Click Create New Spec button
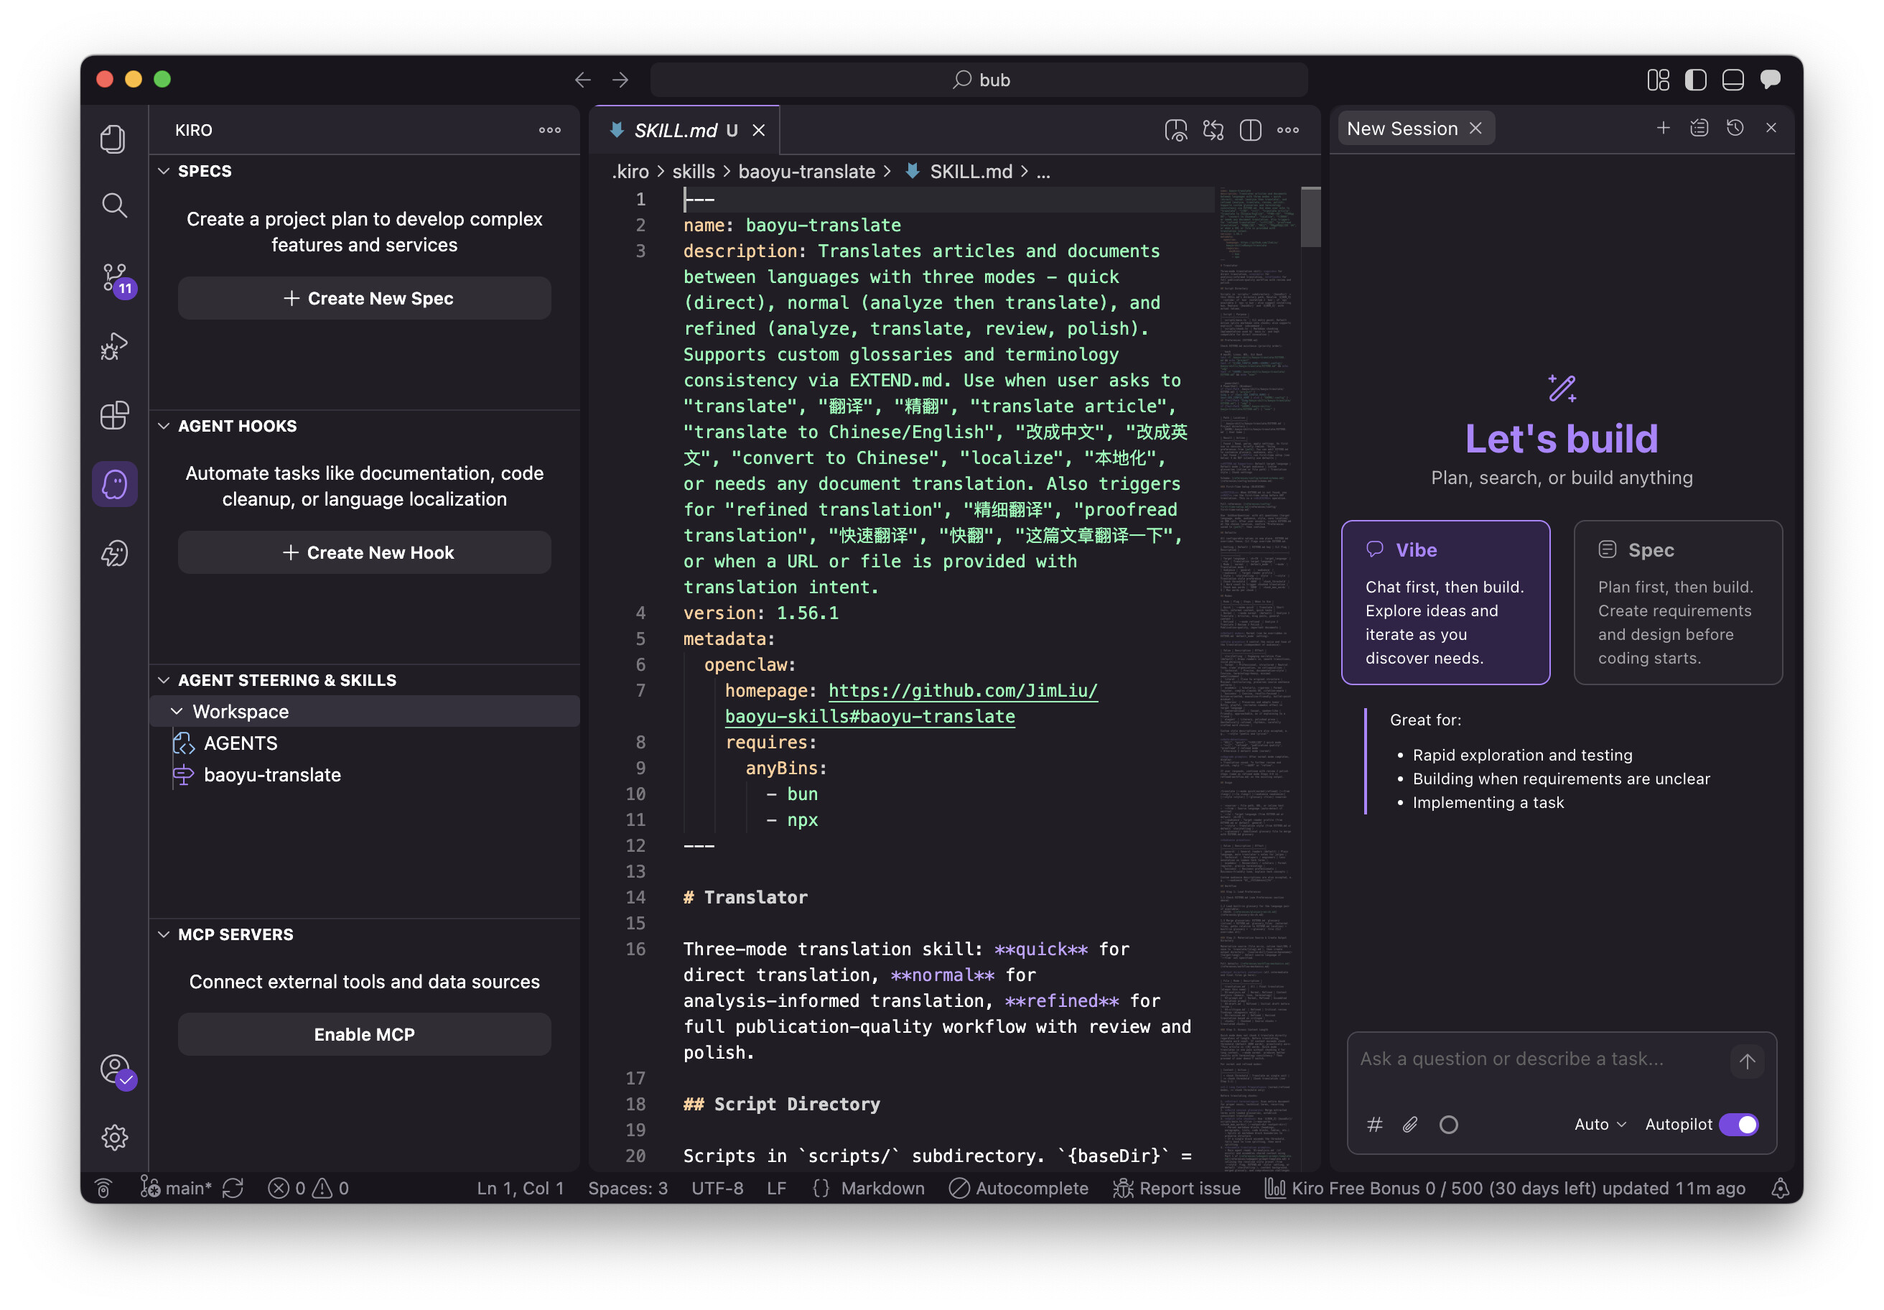The width and height of the screenshot is (1884, 1310). [x=364, y=298]
